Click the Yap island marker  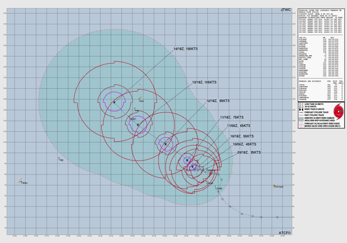click(x=59, y=158)
